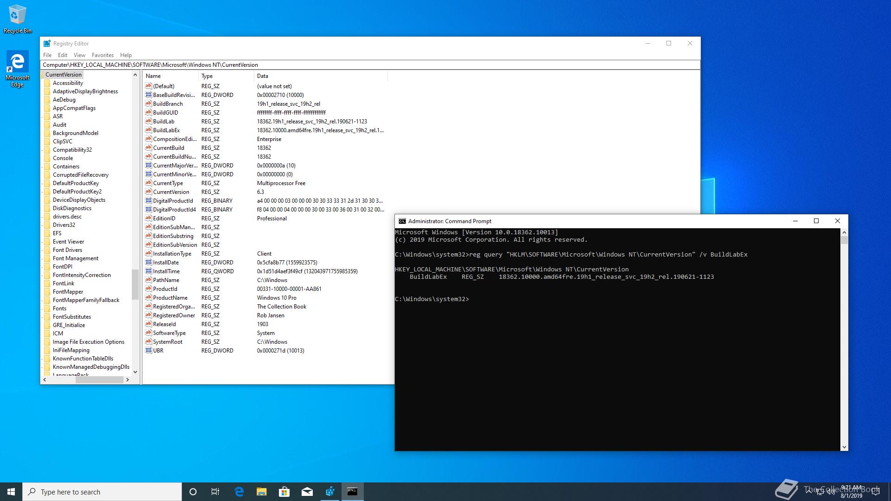Select the CurrentVersion key in tree
This screenshot has width=891, height=501.
[x=64, y=75]
